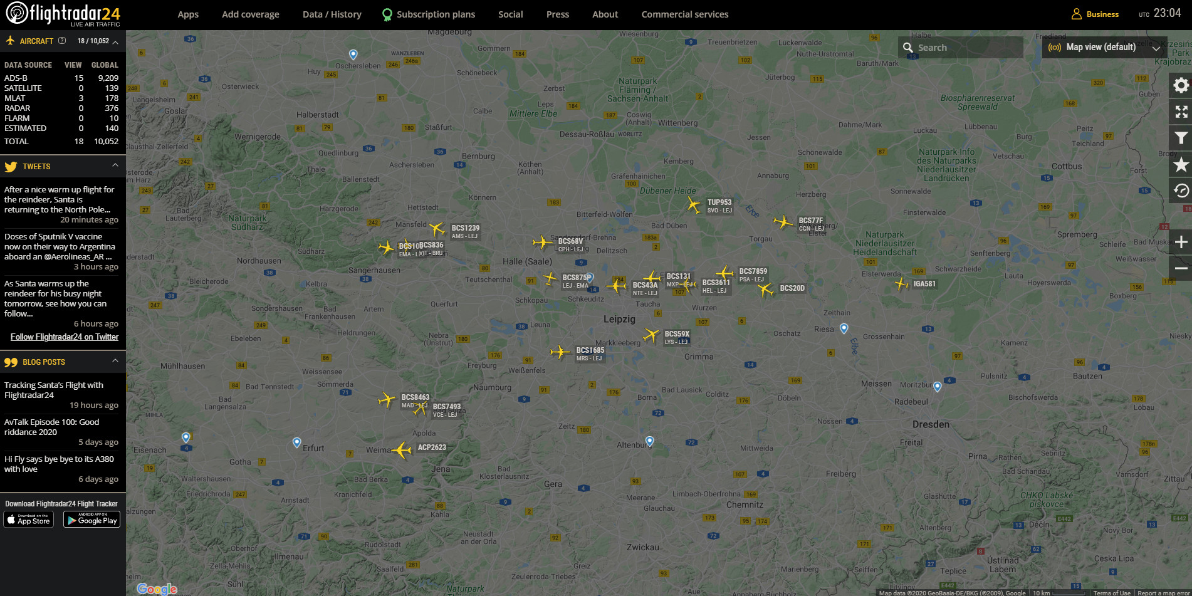The image size is (1192, 596).
Task: Select aircraft TUP953 on map
Action: click(x=693, y=205)
